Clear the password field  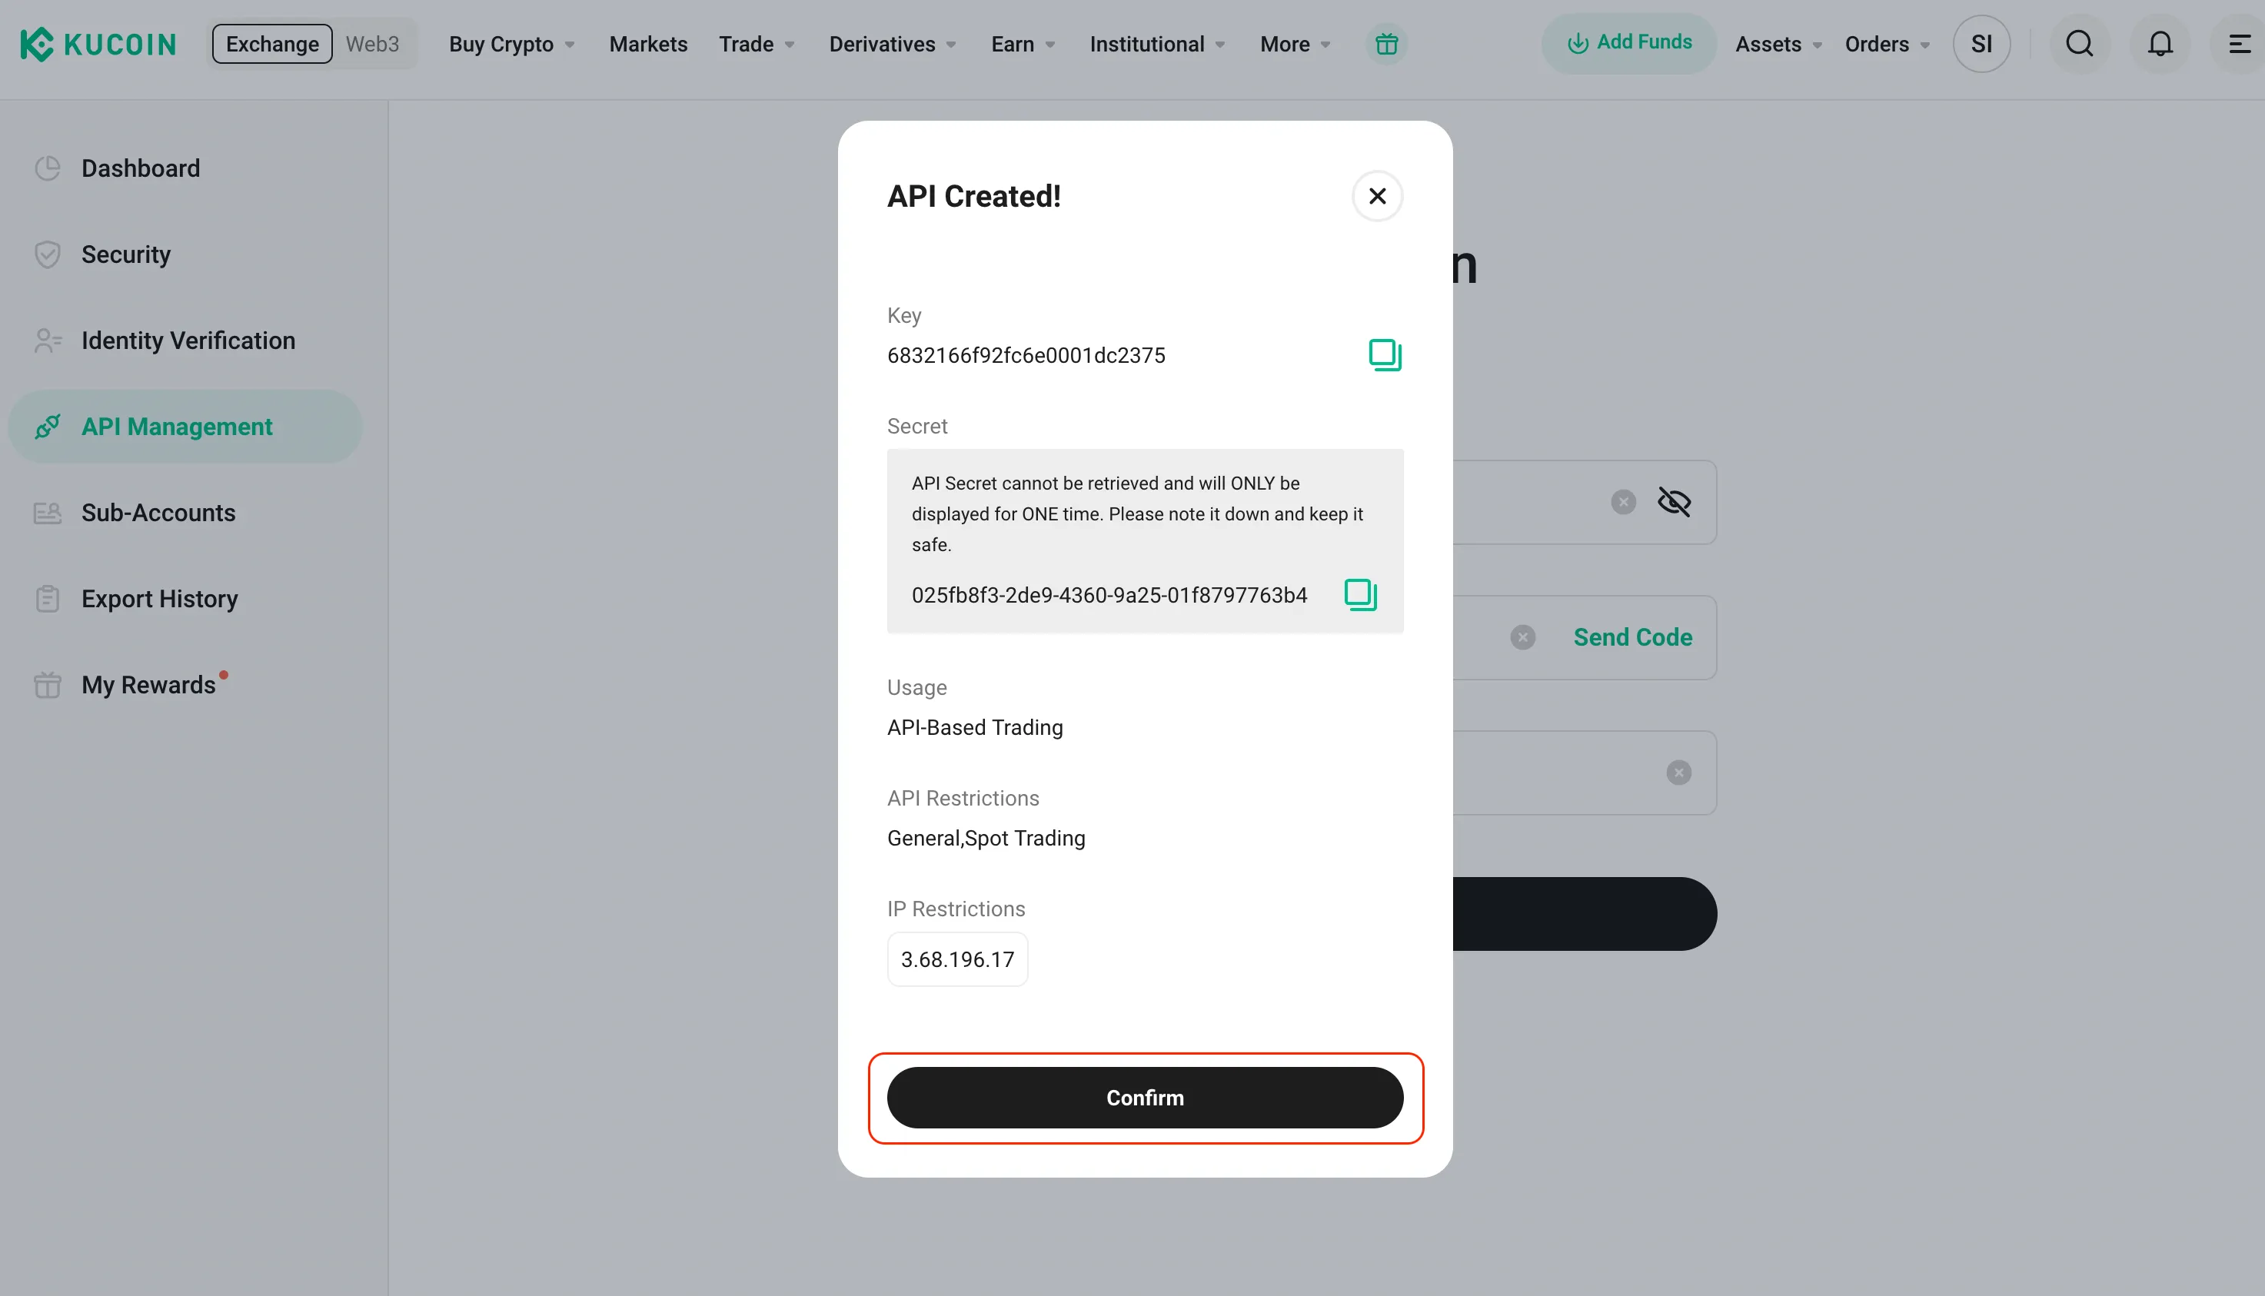1624,502
